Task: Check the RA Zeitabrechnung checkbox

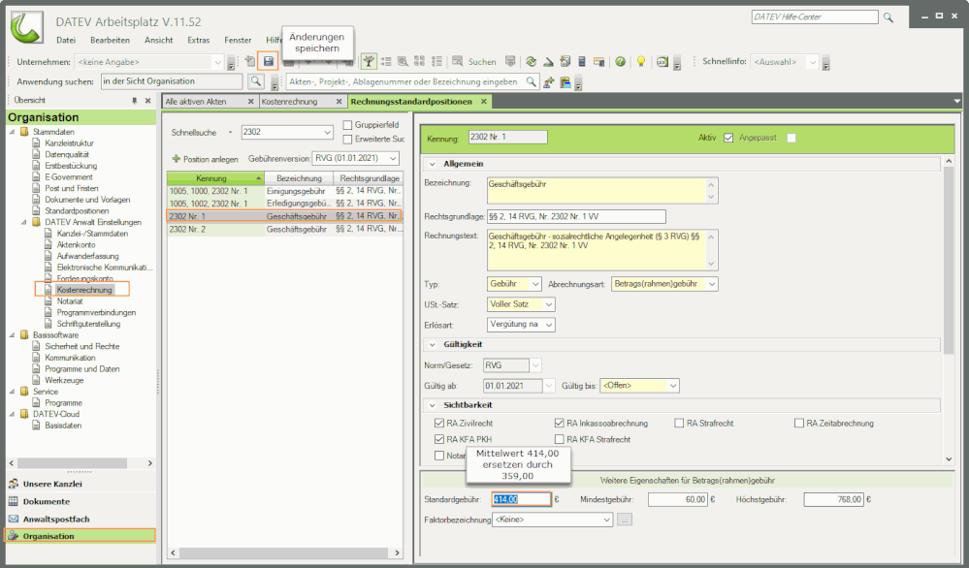Action: (x=799, y=423)
